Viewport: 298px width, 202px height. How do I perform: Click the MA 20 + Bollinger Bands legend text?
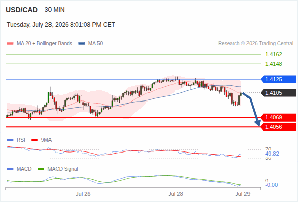[x=44, y=44]
